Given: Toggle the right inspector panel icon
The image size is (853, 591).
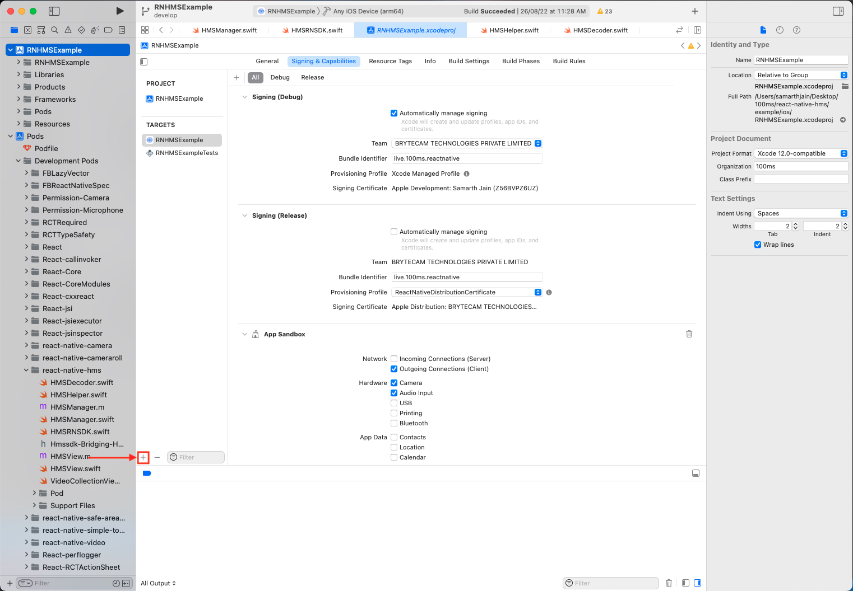Looking at the screenshot, I should [x=838, y=11].
